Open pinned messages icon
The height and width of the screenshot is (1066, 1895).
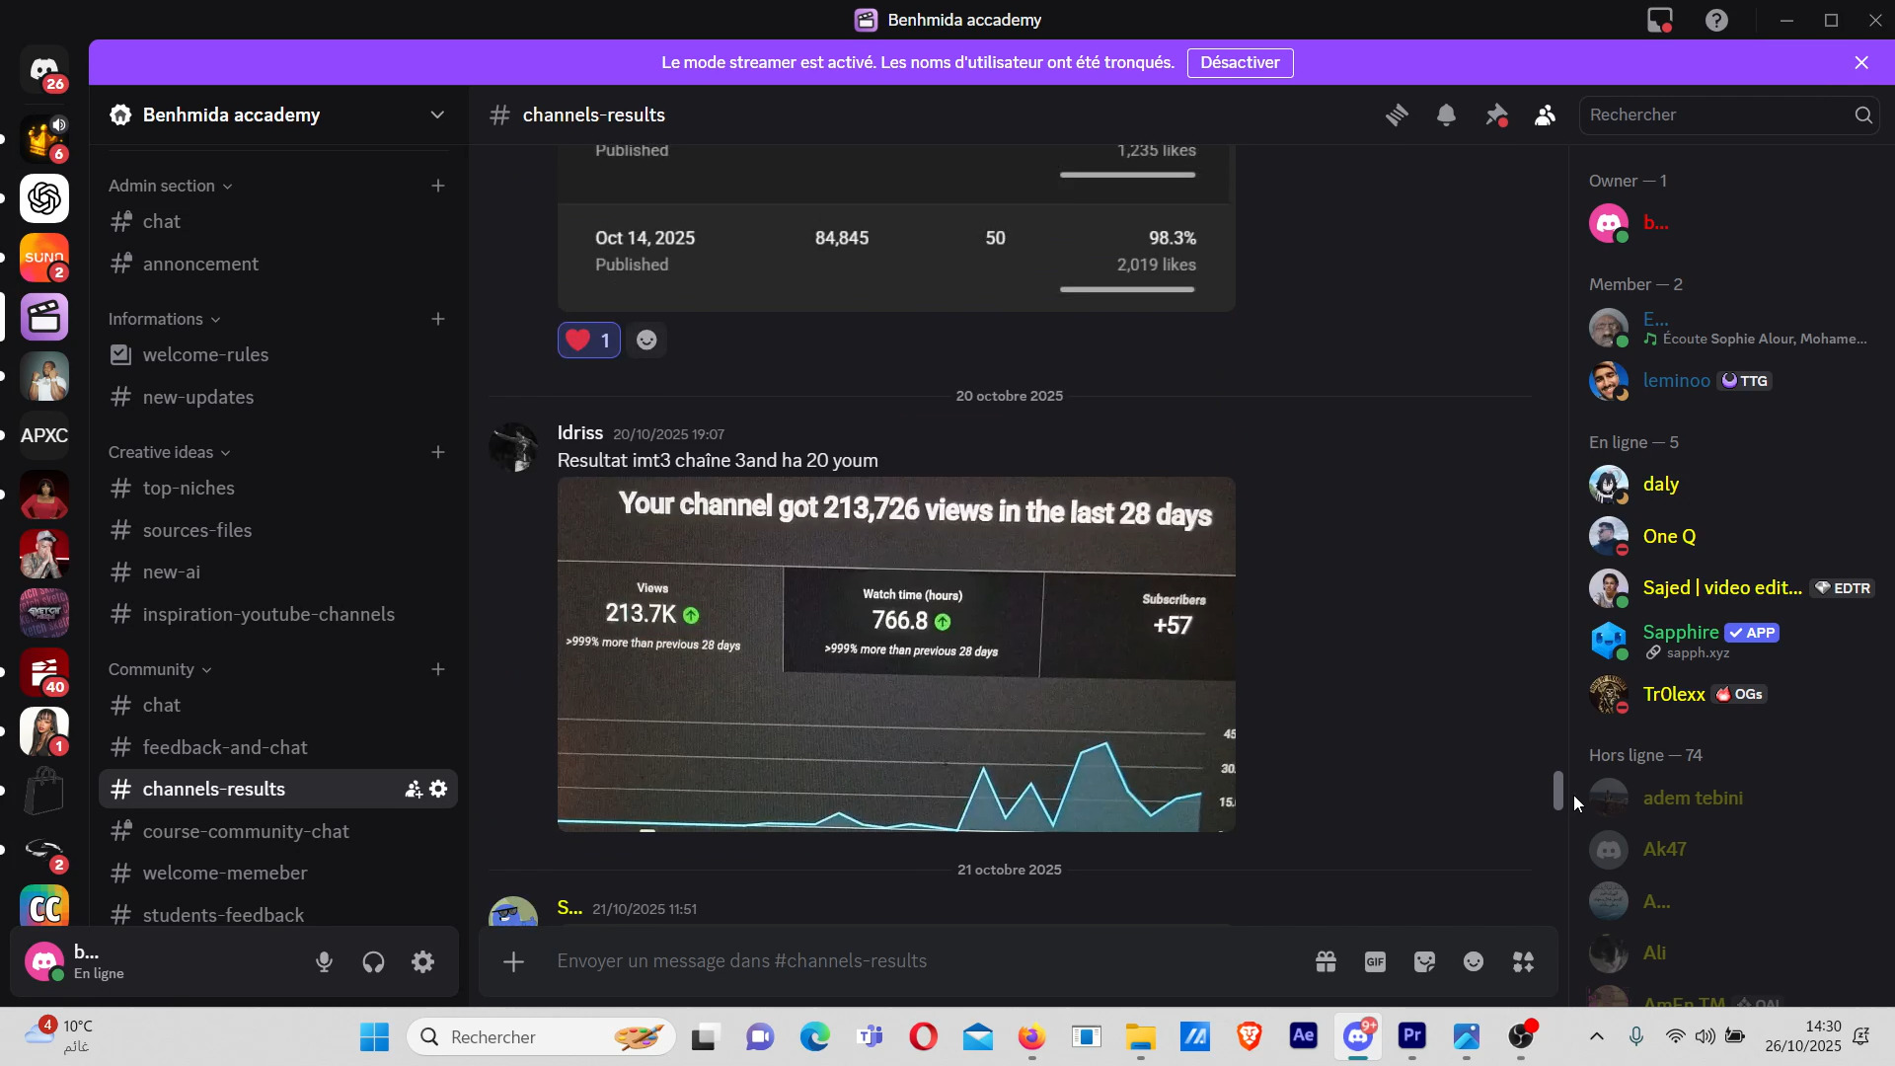[1496, 115]
